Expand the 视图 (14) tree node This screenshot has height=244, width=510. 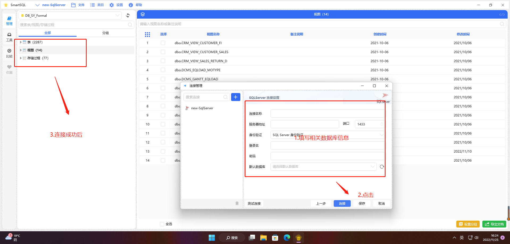[21, 50]
